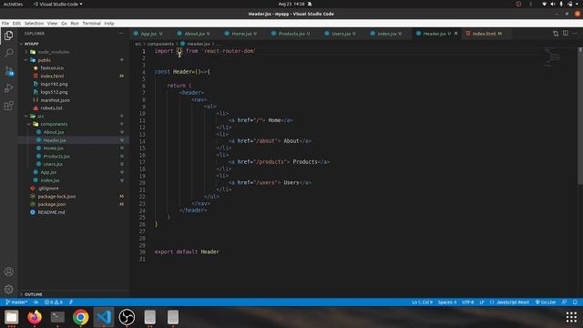Open the Source Control view
583x328 pixels.
click(x=8, y=71)
